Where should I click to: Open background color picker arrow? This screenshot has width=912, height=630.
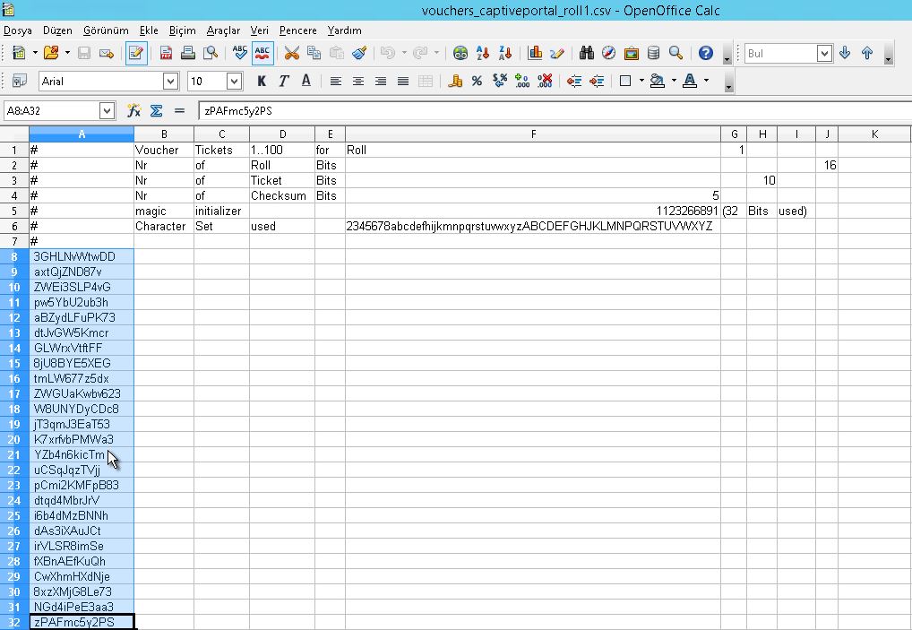click(672, 81)
